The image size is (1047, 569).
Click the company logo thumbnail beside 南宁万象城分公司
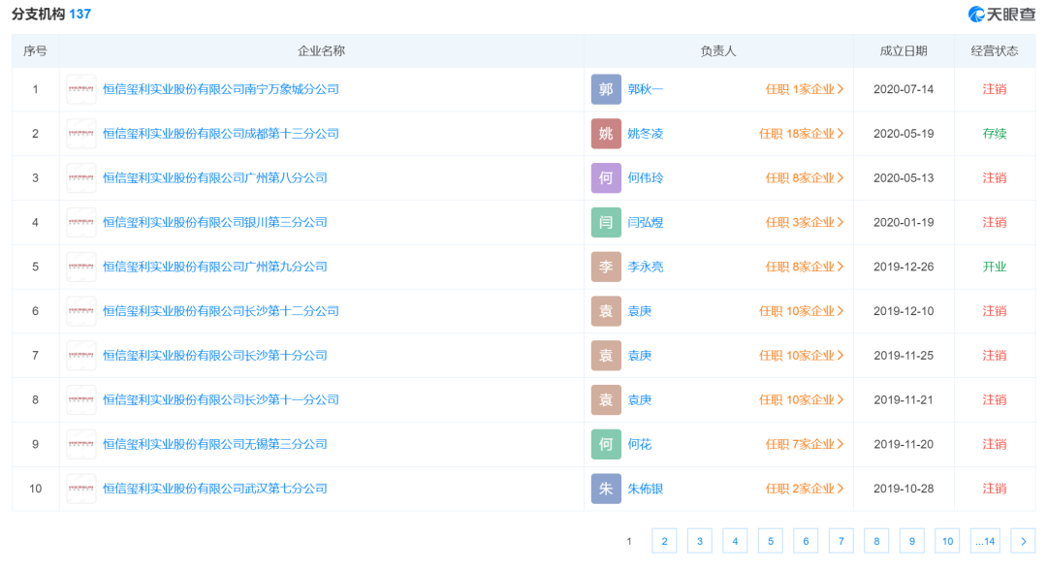coord(80,88)
